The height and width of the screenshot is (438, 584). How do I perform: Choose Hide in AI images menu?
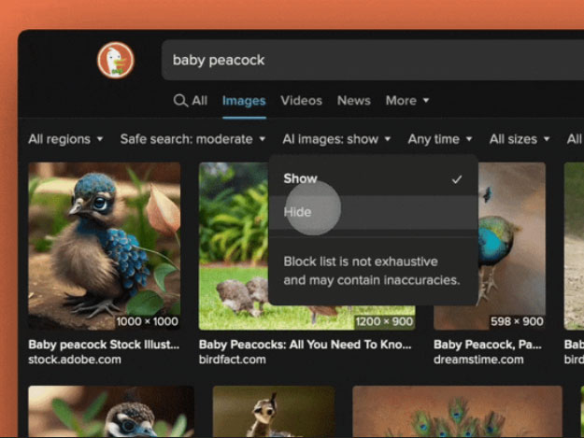click(373, 212)
